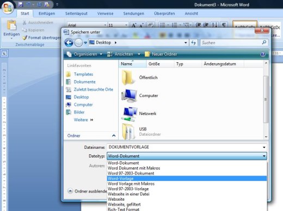Select Webseite, gefiltert option
The width and height of the screenshot is (283, 211).
(x=187, y=204)
